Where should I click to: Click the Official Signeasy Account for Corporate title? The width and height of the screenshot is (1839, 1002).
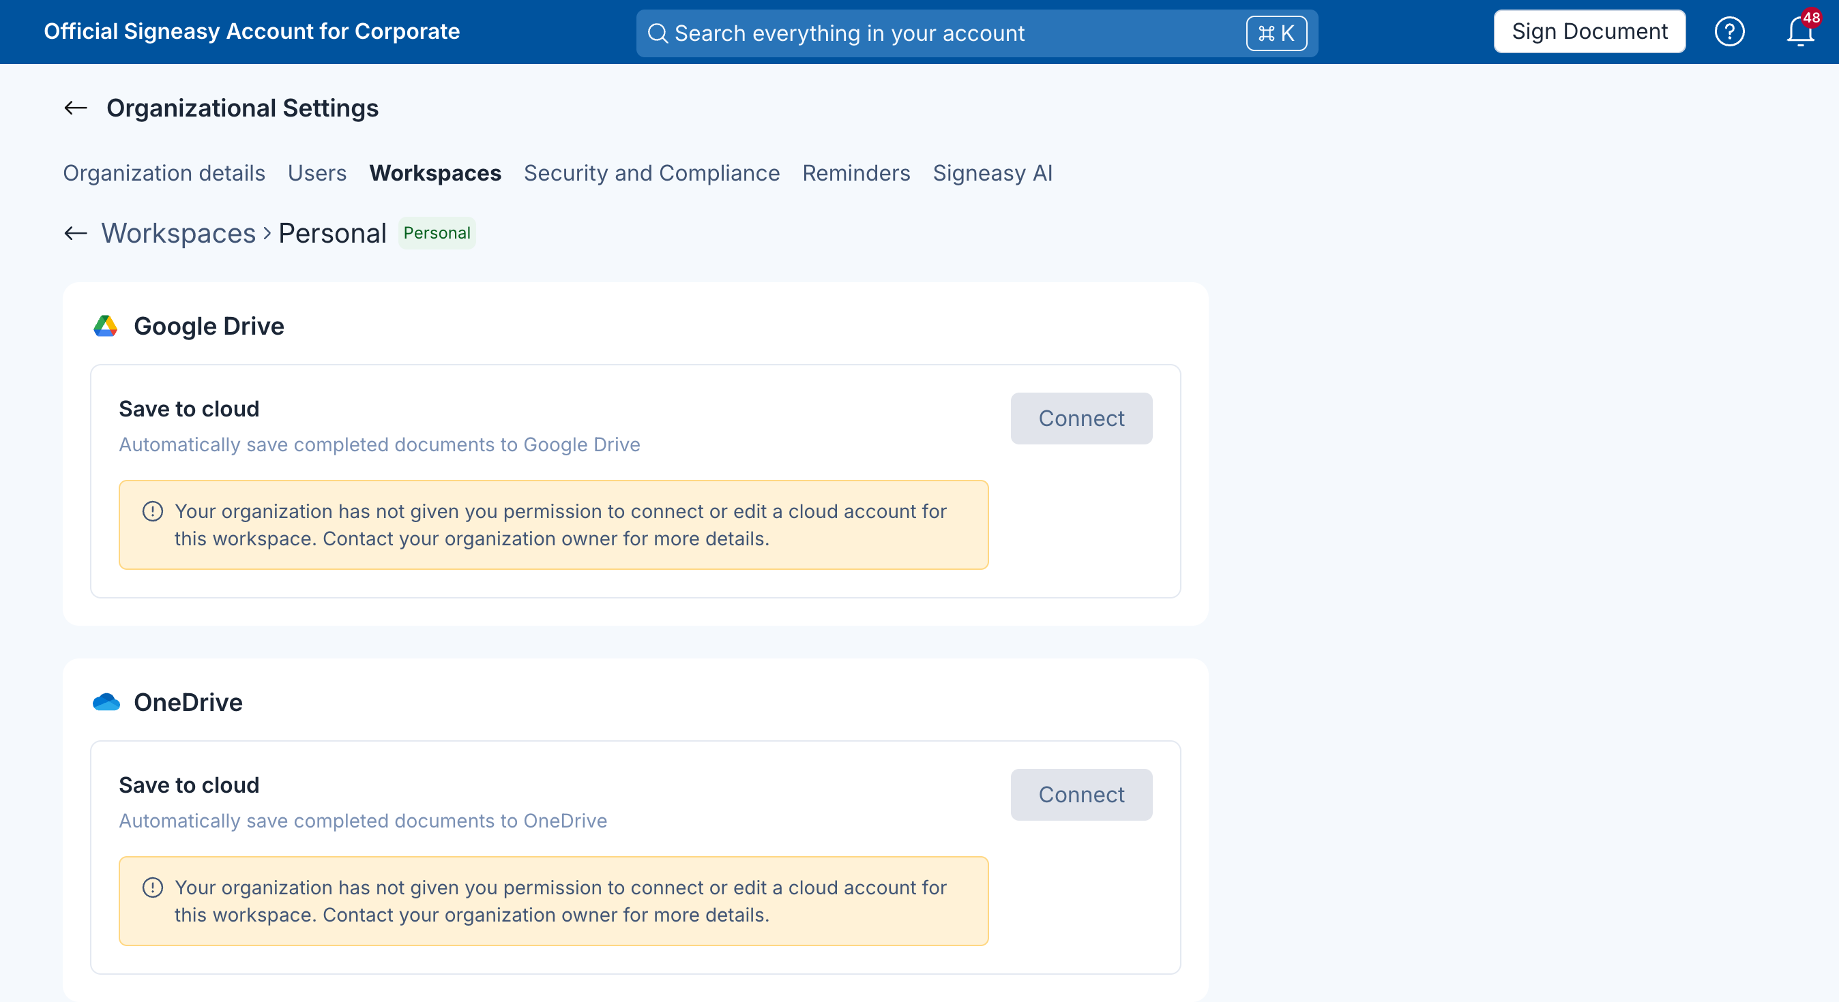(x=252, y=31)
